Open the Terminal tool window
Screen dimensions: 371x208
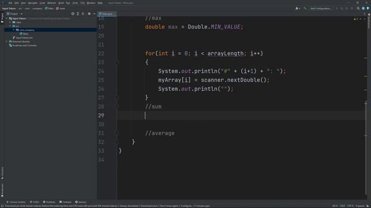(x=66, y=202)
